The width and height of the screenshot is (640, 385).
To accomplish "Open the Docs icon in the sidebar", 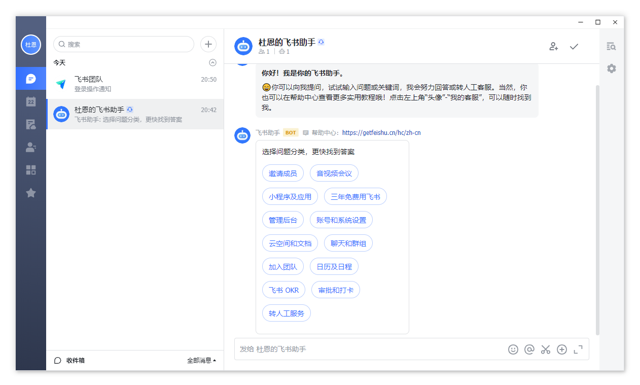I will [x=31, y=124].
